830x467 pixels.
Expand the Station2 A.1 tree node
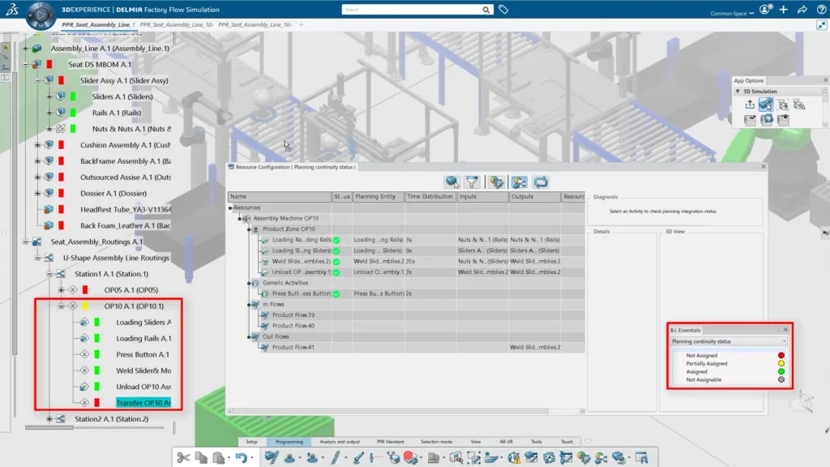point(49,419)
